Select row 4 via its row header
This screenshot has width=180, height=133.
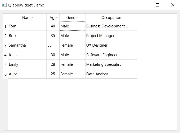pos(5,55)
